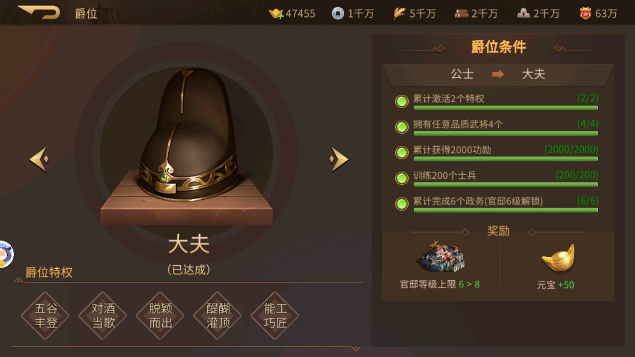This screenshot has width=635, height=357.
Task: Tap the red badge 63万 icon
Action: pyautogui.click(x=585, y=14)
